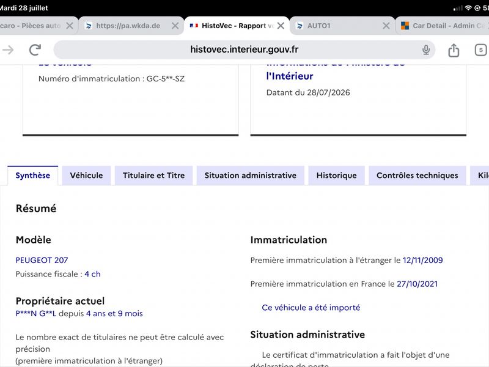The width and height of the screenshot is (489, 367).
Task: Click the cellular signal bars icon
Action: click(x=458, y=9)
